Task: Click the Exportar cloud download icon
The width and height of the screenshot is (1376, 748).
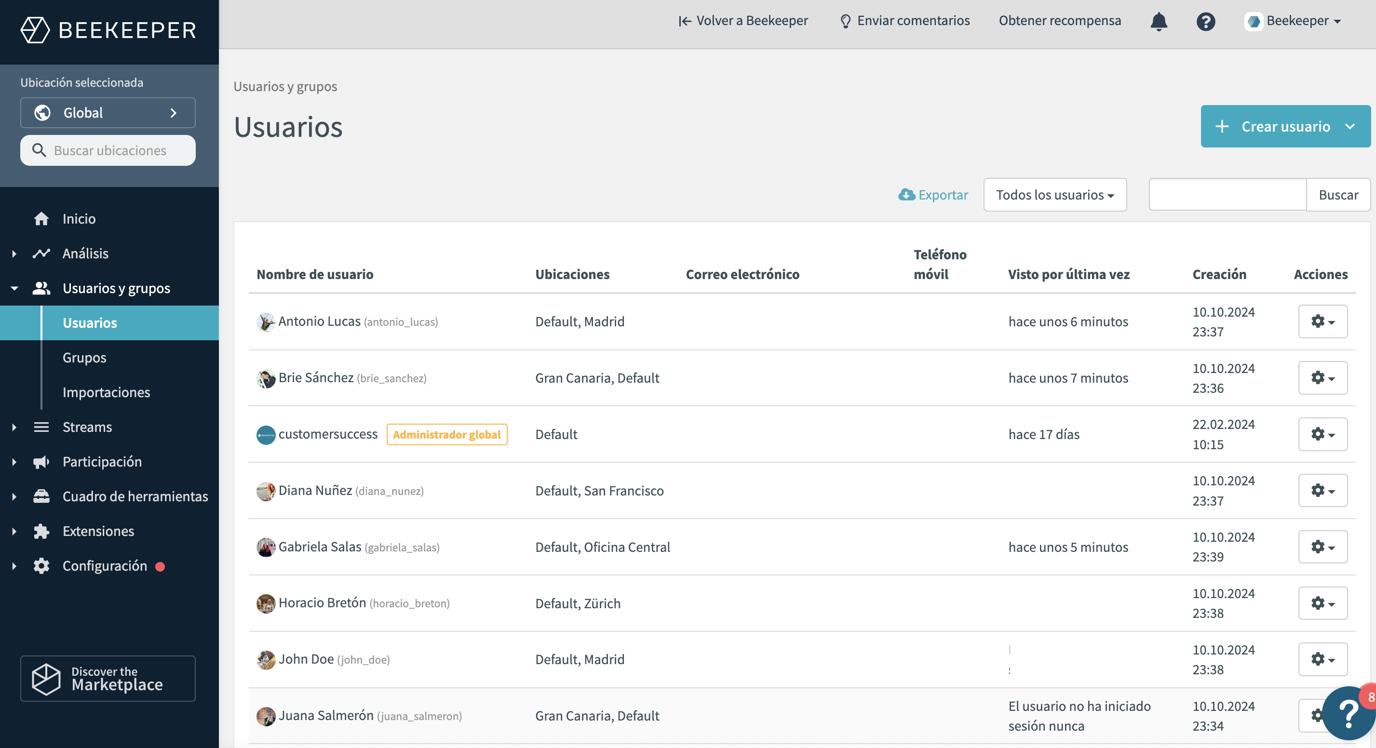Action: click(906, 195)
